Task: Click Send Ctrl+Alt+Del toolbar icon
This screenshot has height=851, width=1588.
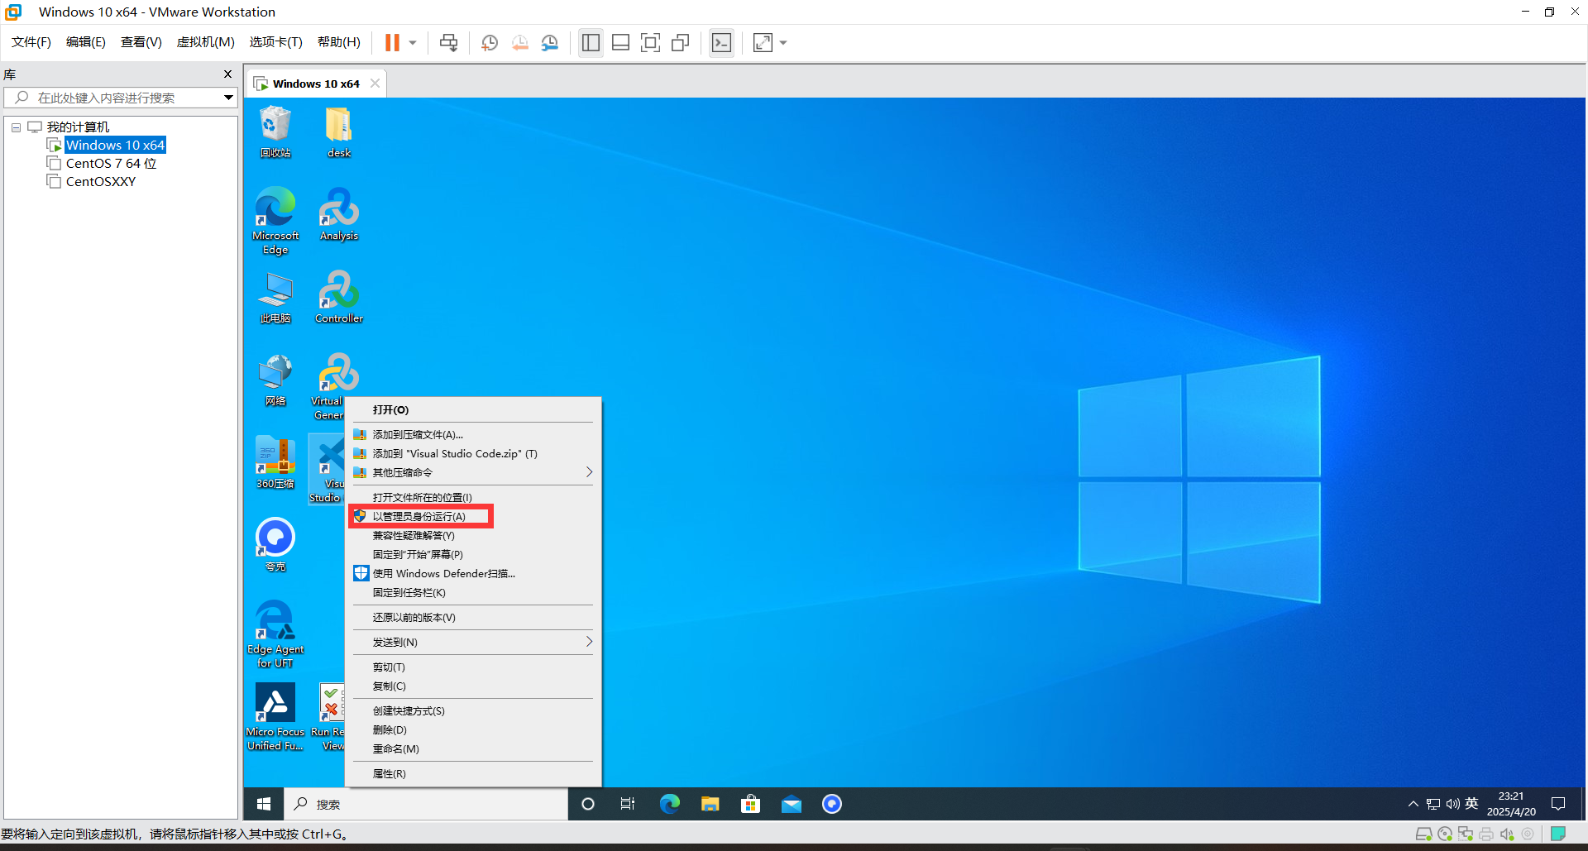Action: click(448, 43)
